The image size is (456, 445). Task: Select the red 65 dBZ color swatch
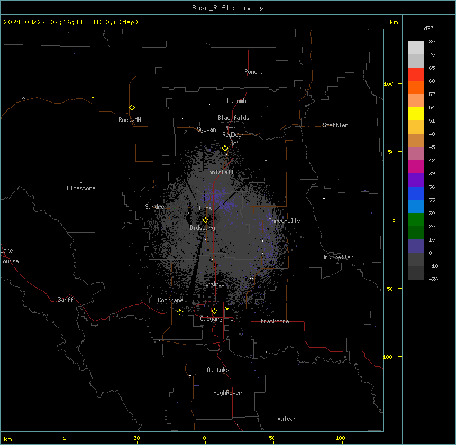point(416,74)
